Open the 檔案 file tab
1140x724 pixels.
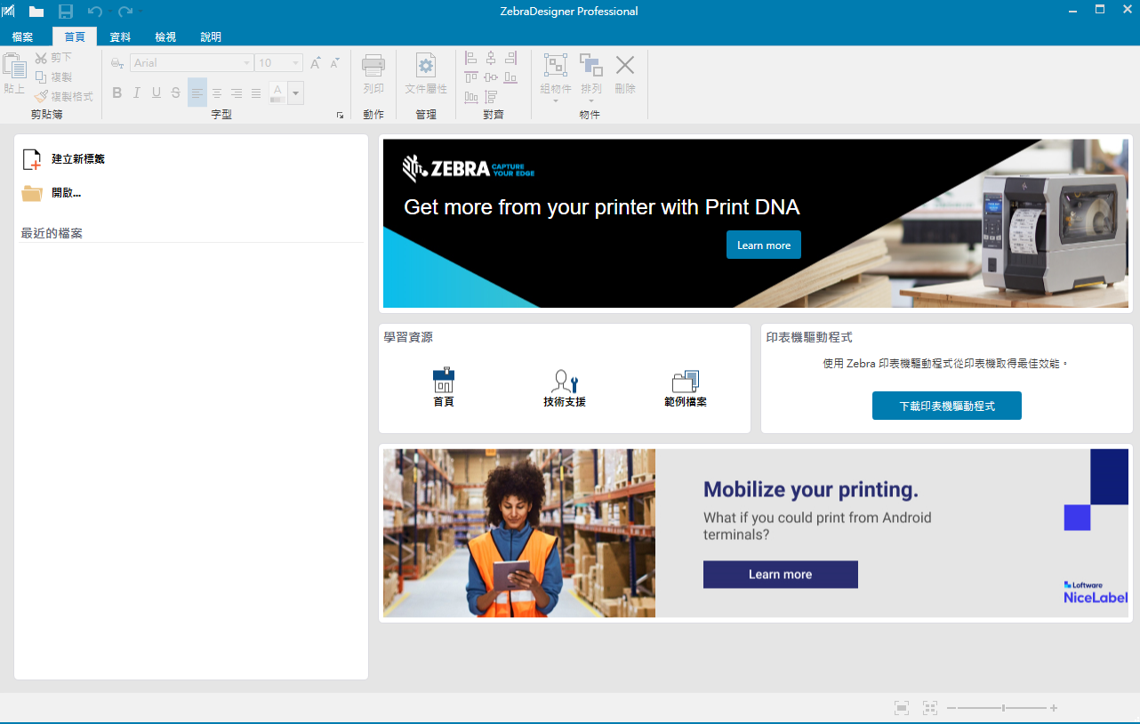pos(22,36)
